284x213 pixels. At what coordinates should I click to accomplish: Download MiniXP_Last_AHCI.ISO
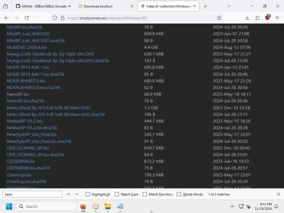29,34
